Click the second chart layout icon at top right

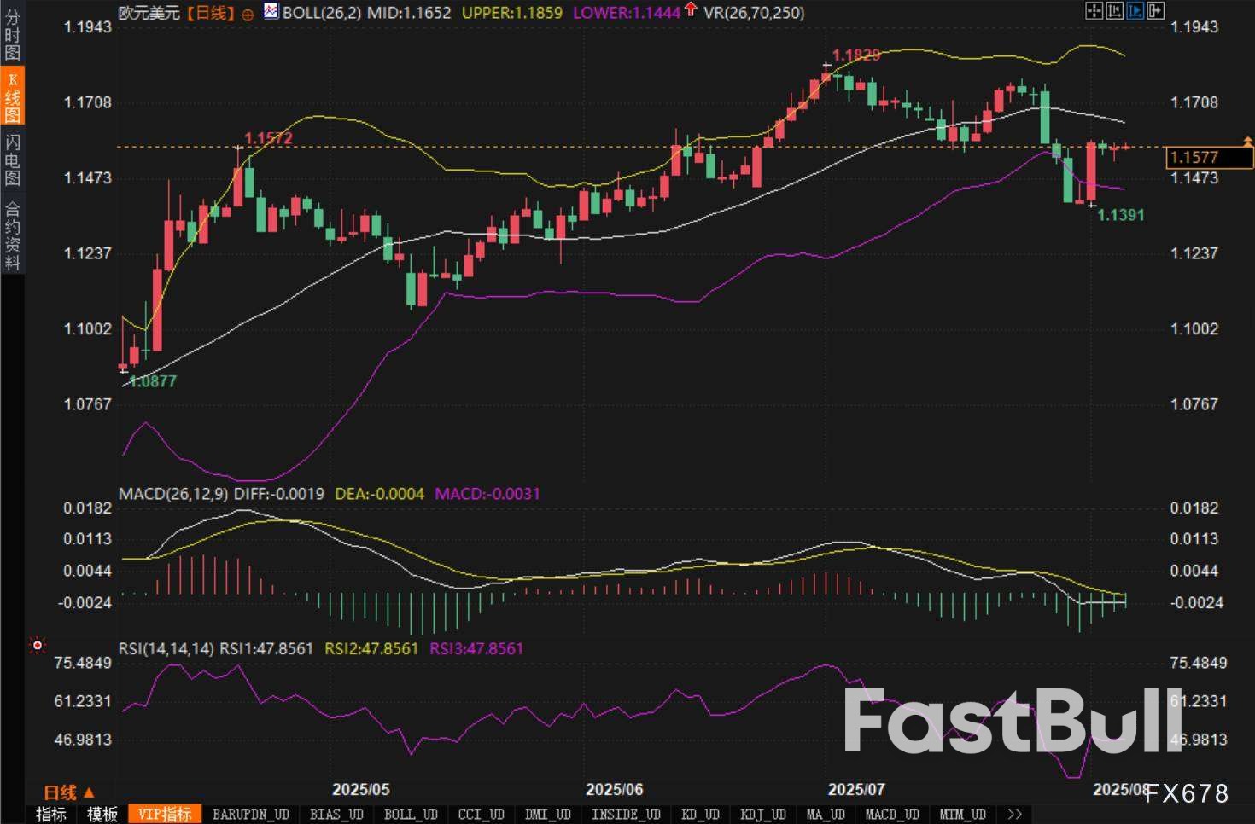click(x=1114, y=11)
